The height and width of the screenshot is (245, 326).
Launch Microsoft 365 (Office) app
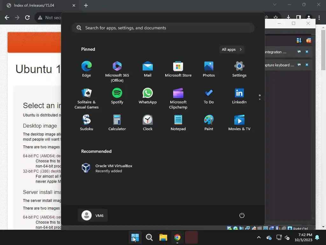(117, 71)
